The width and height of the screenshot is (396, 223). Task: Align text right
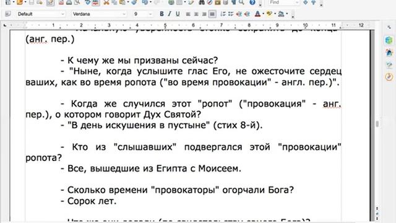(204, 14)
